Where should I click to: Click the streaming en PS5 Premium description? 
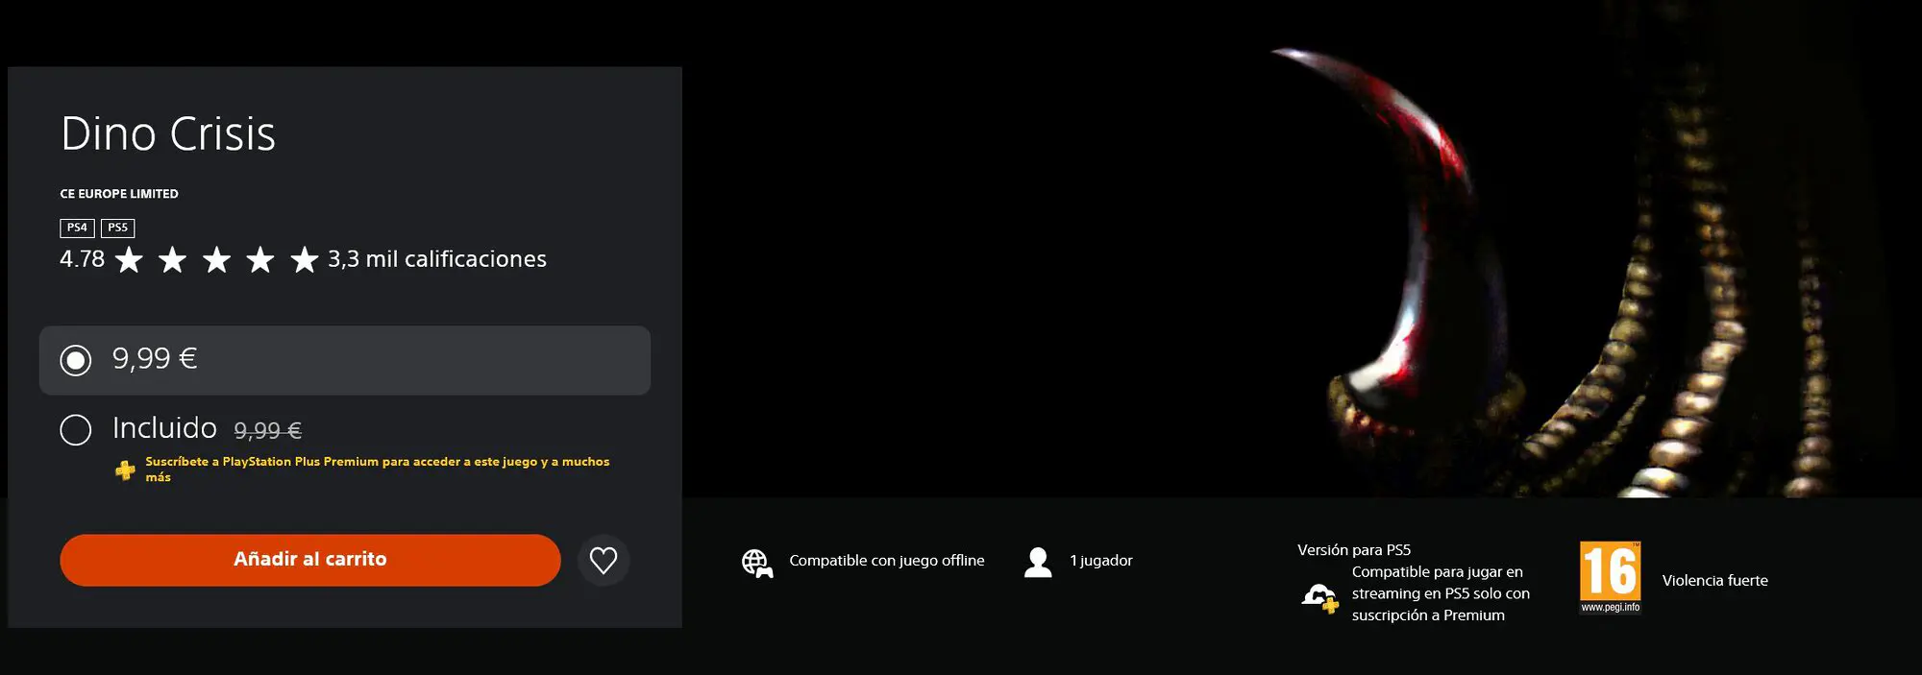coord(1441,593)
